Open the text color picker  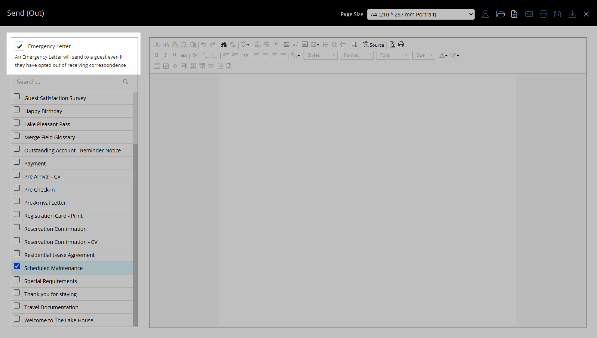click(x=443, y=56)
